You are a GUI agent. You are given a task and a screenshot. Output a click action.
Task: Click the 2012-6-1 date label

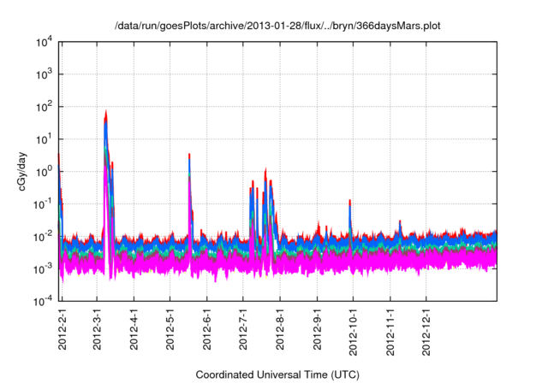click(x=207, y=329)
